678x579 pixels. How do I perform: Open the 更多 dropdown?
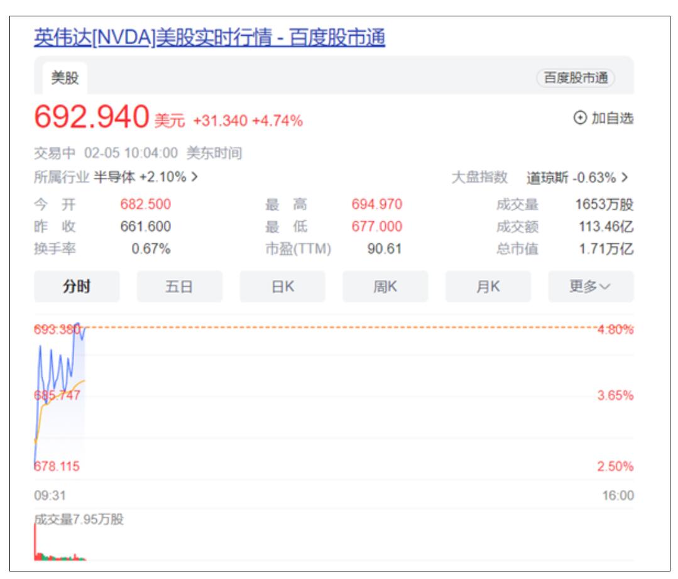pyautogui.click(x=591, y=287)
